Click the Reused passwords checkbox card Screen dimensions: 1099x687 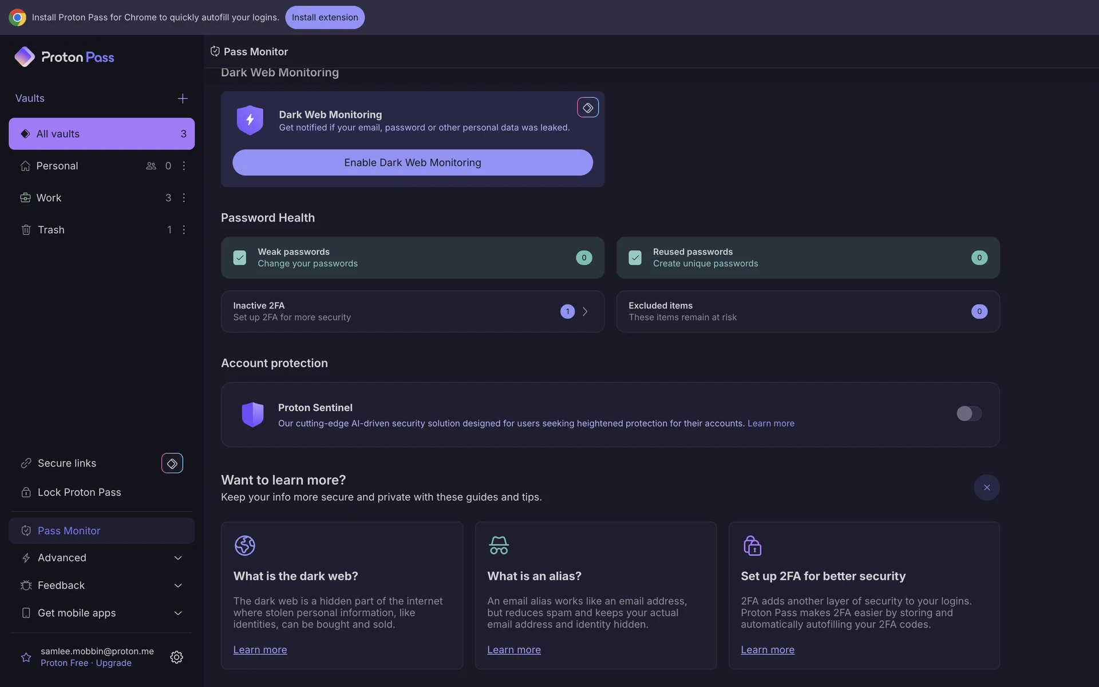(x=807, y=258)
